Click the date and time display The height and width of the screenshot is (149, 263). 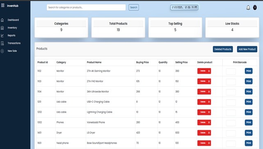(x=184, y=7)
